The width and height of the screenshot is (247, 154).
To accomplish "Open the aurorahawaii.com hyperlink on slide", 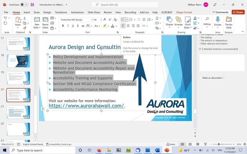I will point(86,106).
